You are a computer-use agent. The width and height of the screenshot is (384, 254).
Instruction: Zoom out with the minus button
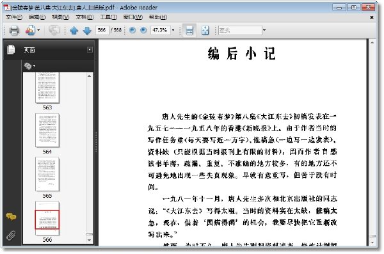pyautogui.click(x=132, y=30)
